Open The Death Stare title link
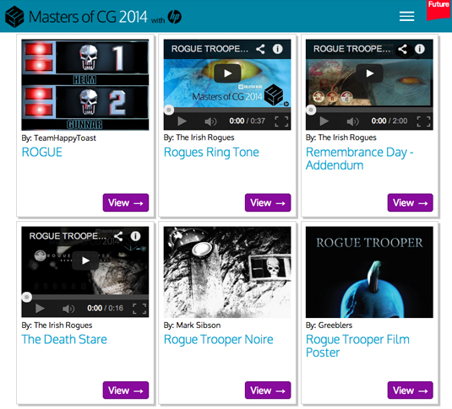This screenshot has width=452, height=409. [64, 339]
